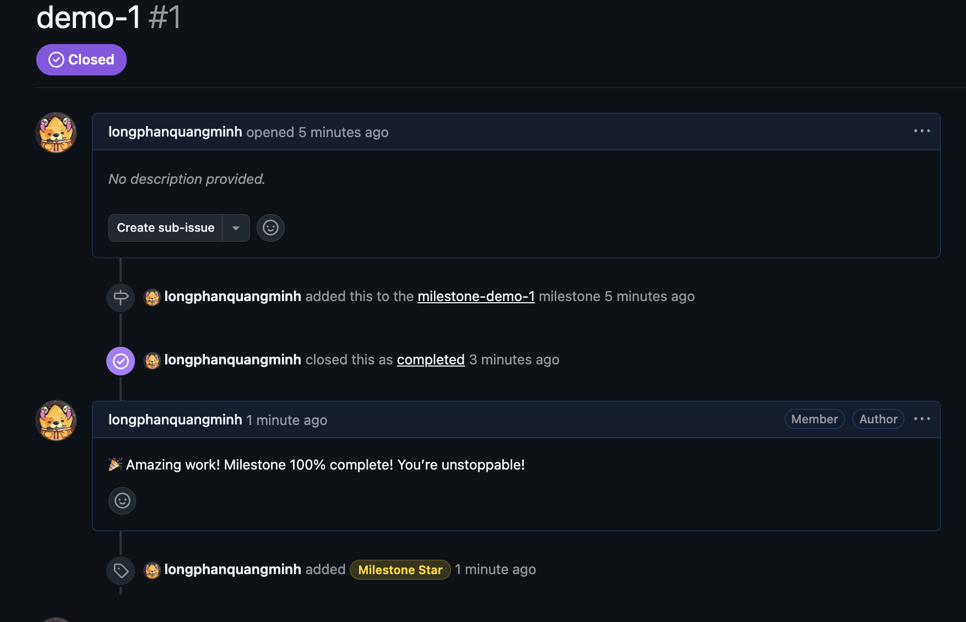The width and height of the screenshot is (966, 622).
Task: Add emoji reaction to the issue description
Action: click(x=270, y=228)
